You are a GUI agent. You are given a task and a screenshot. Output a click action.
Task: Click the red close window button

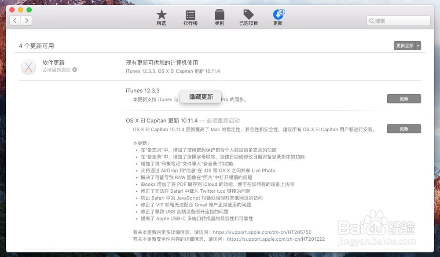[12, 10]
